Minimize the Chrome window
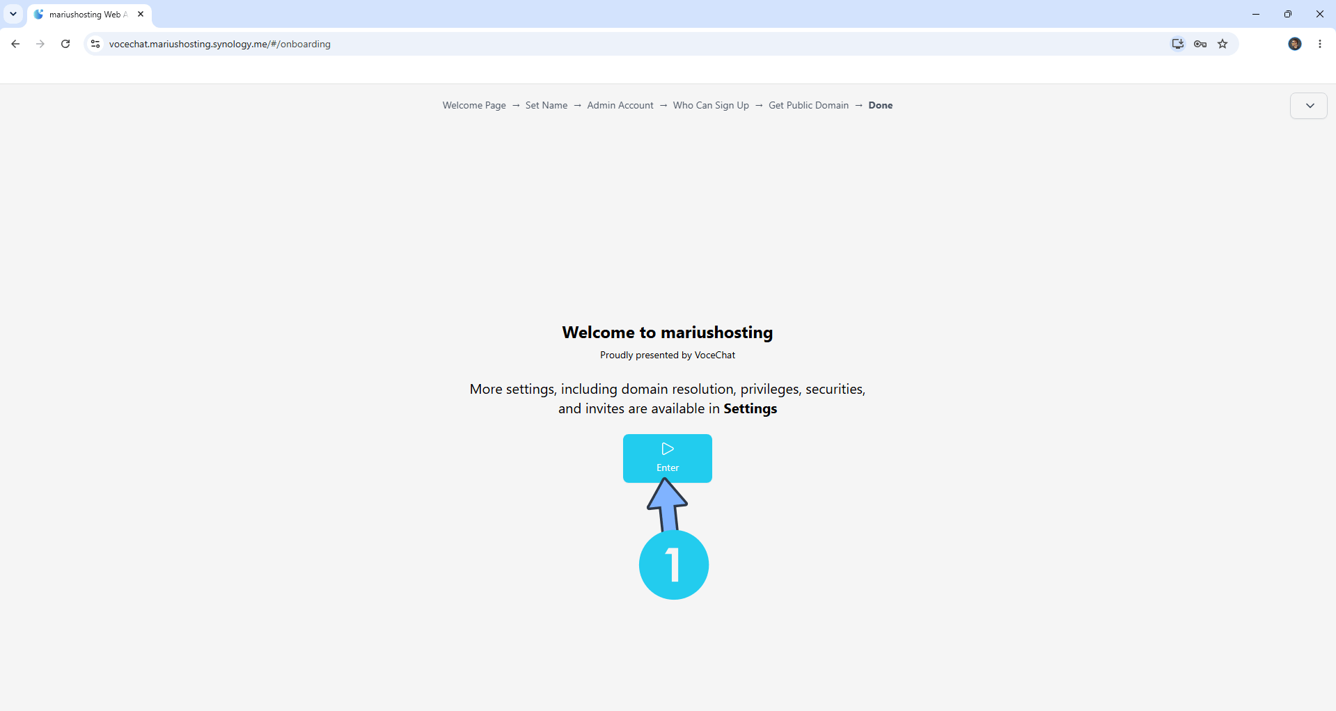1336x711 pixels. click(1256, 14)
